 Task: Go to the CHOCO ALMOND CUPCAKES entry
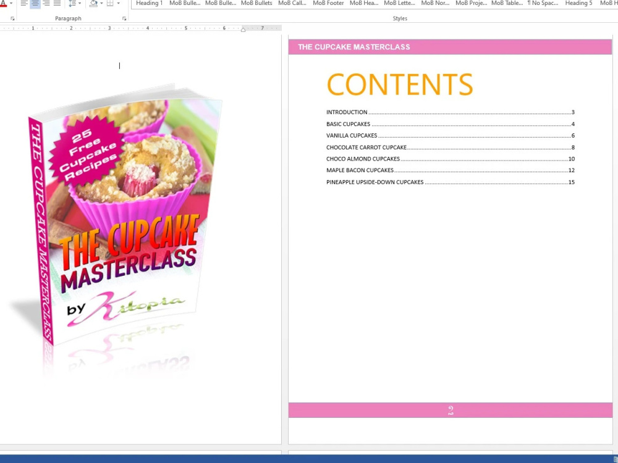click(x=450, y=159)
